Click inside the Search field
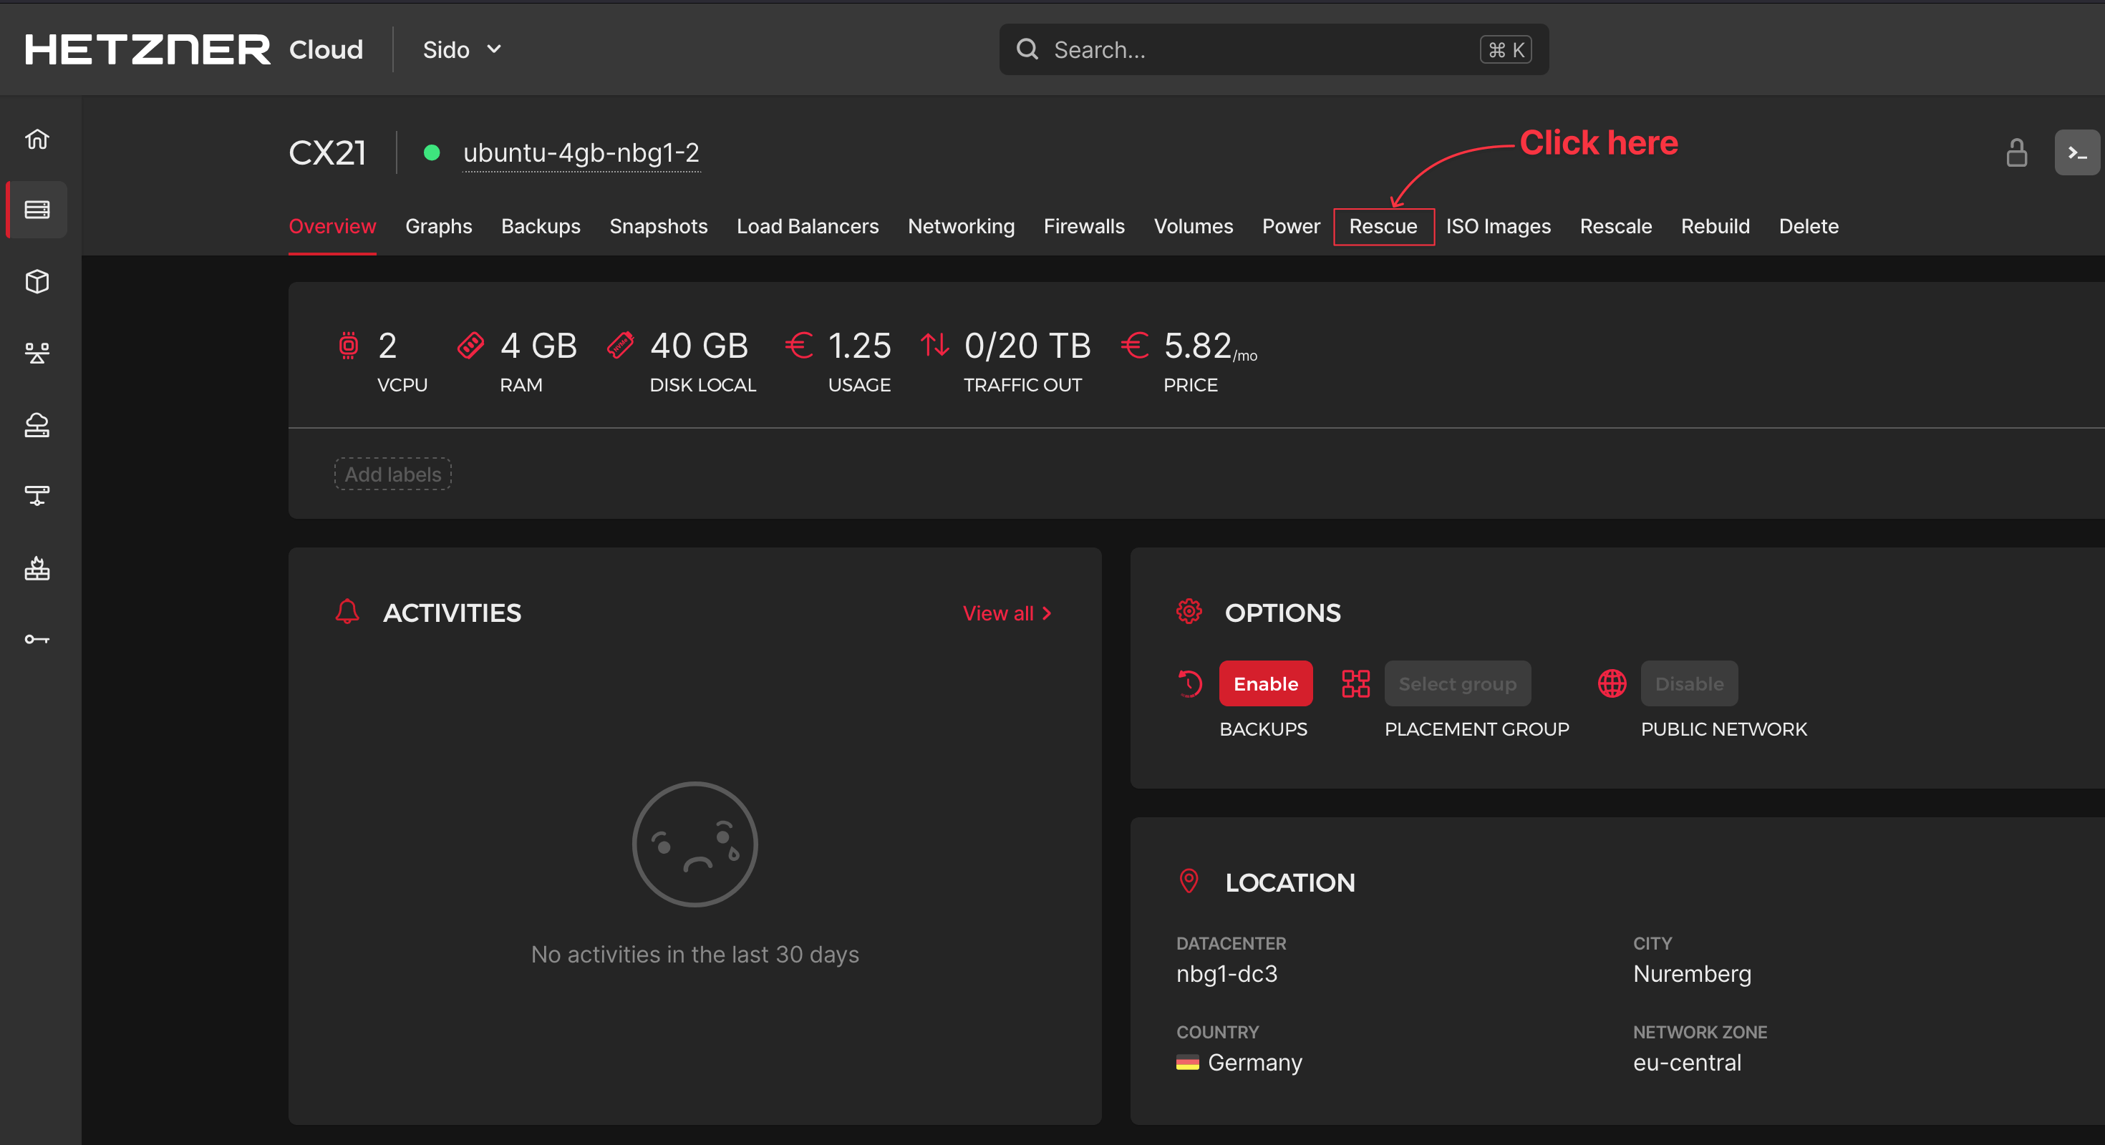The image size is (2105, 1145). click(1272, 50)
